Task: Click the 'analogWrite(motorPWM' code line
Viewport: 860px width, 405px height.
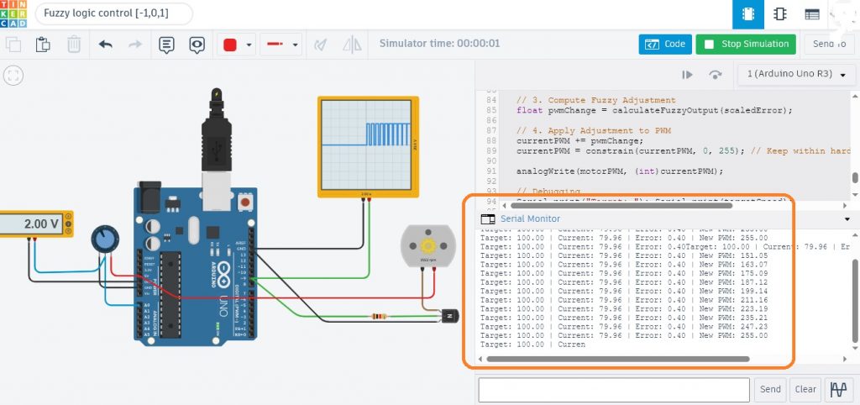Action: tap(620, 171)
